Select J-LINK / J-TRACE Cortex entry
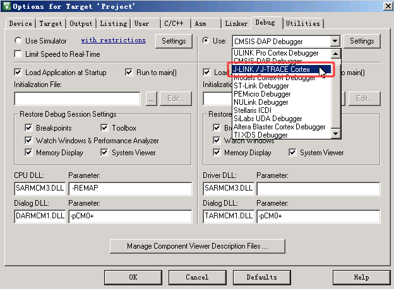 tap(282, 69)
